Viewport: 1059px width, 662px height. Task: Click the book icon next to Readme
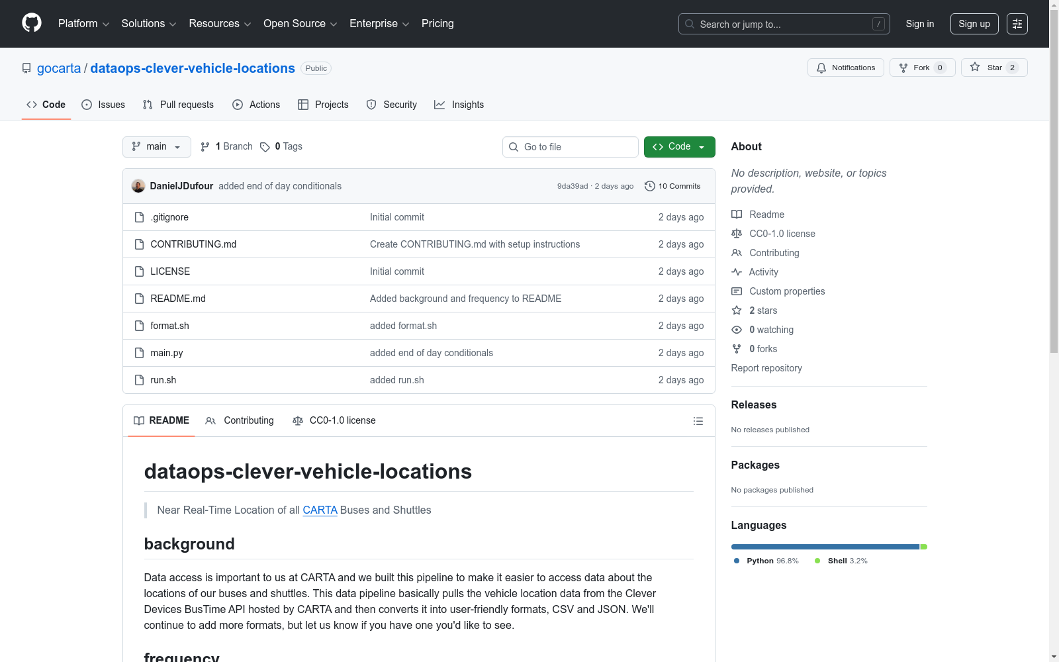(737, 214)
